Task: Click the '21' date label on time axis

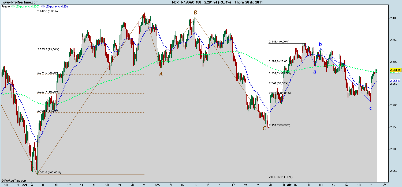Action: [x=246, y=185]
